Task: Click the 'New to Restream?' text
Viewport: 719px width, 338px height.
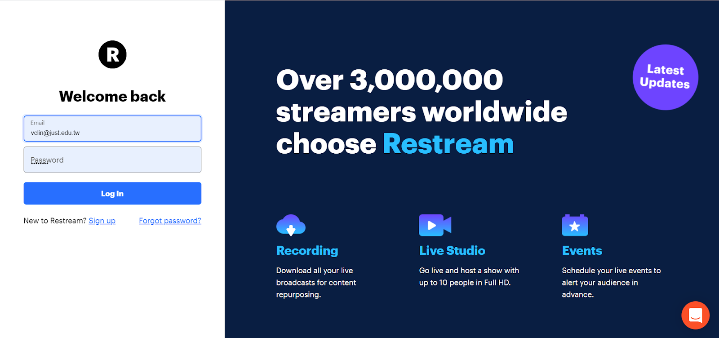Action: click(55, 221)
